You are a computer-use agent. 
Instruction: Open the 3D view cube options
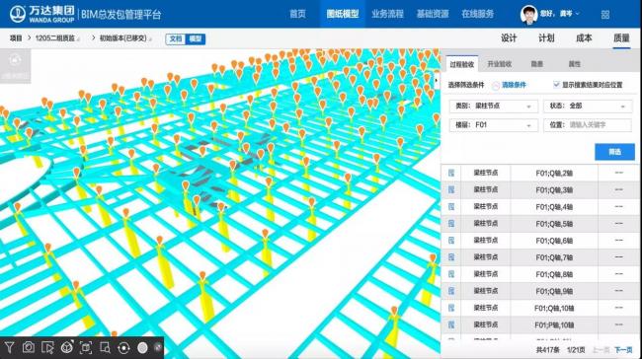coord(67,347)
